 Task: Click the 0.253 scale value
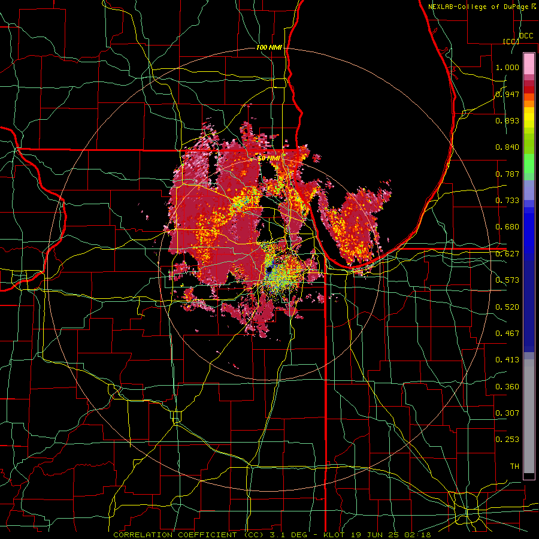507,440
